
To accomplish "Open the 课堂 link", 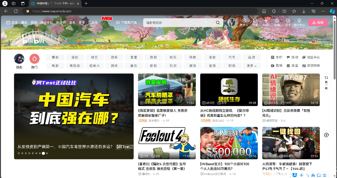I will coord(292,66).
